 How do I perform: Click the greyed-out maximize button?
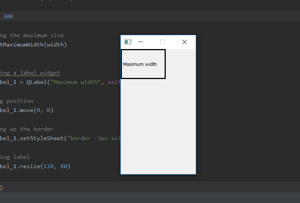162,42
